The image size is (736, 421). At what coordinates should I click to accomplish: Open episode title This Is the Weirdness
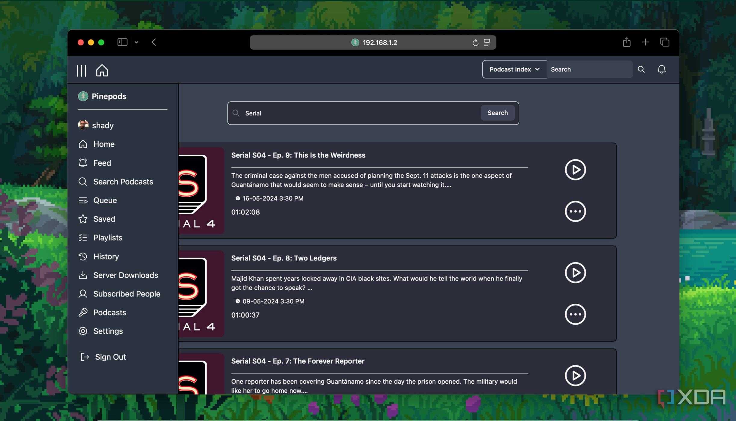pyautogui.click(x=298, y=155)
